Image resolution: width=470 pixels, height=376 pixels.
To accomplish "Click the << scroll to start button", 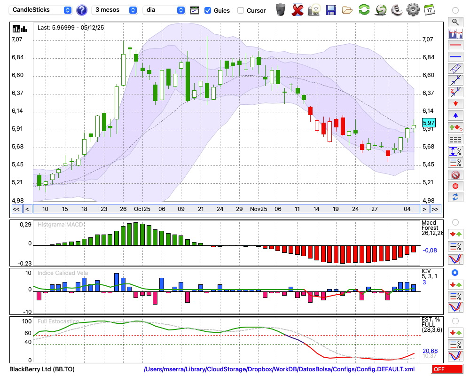I will point(16,209).
